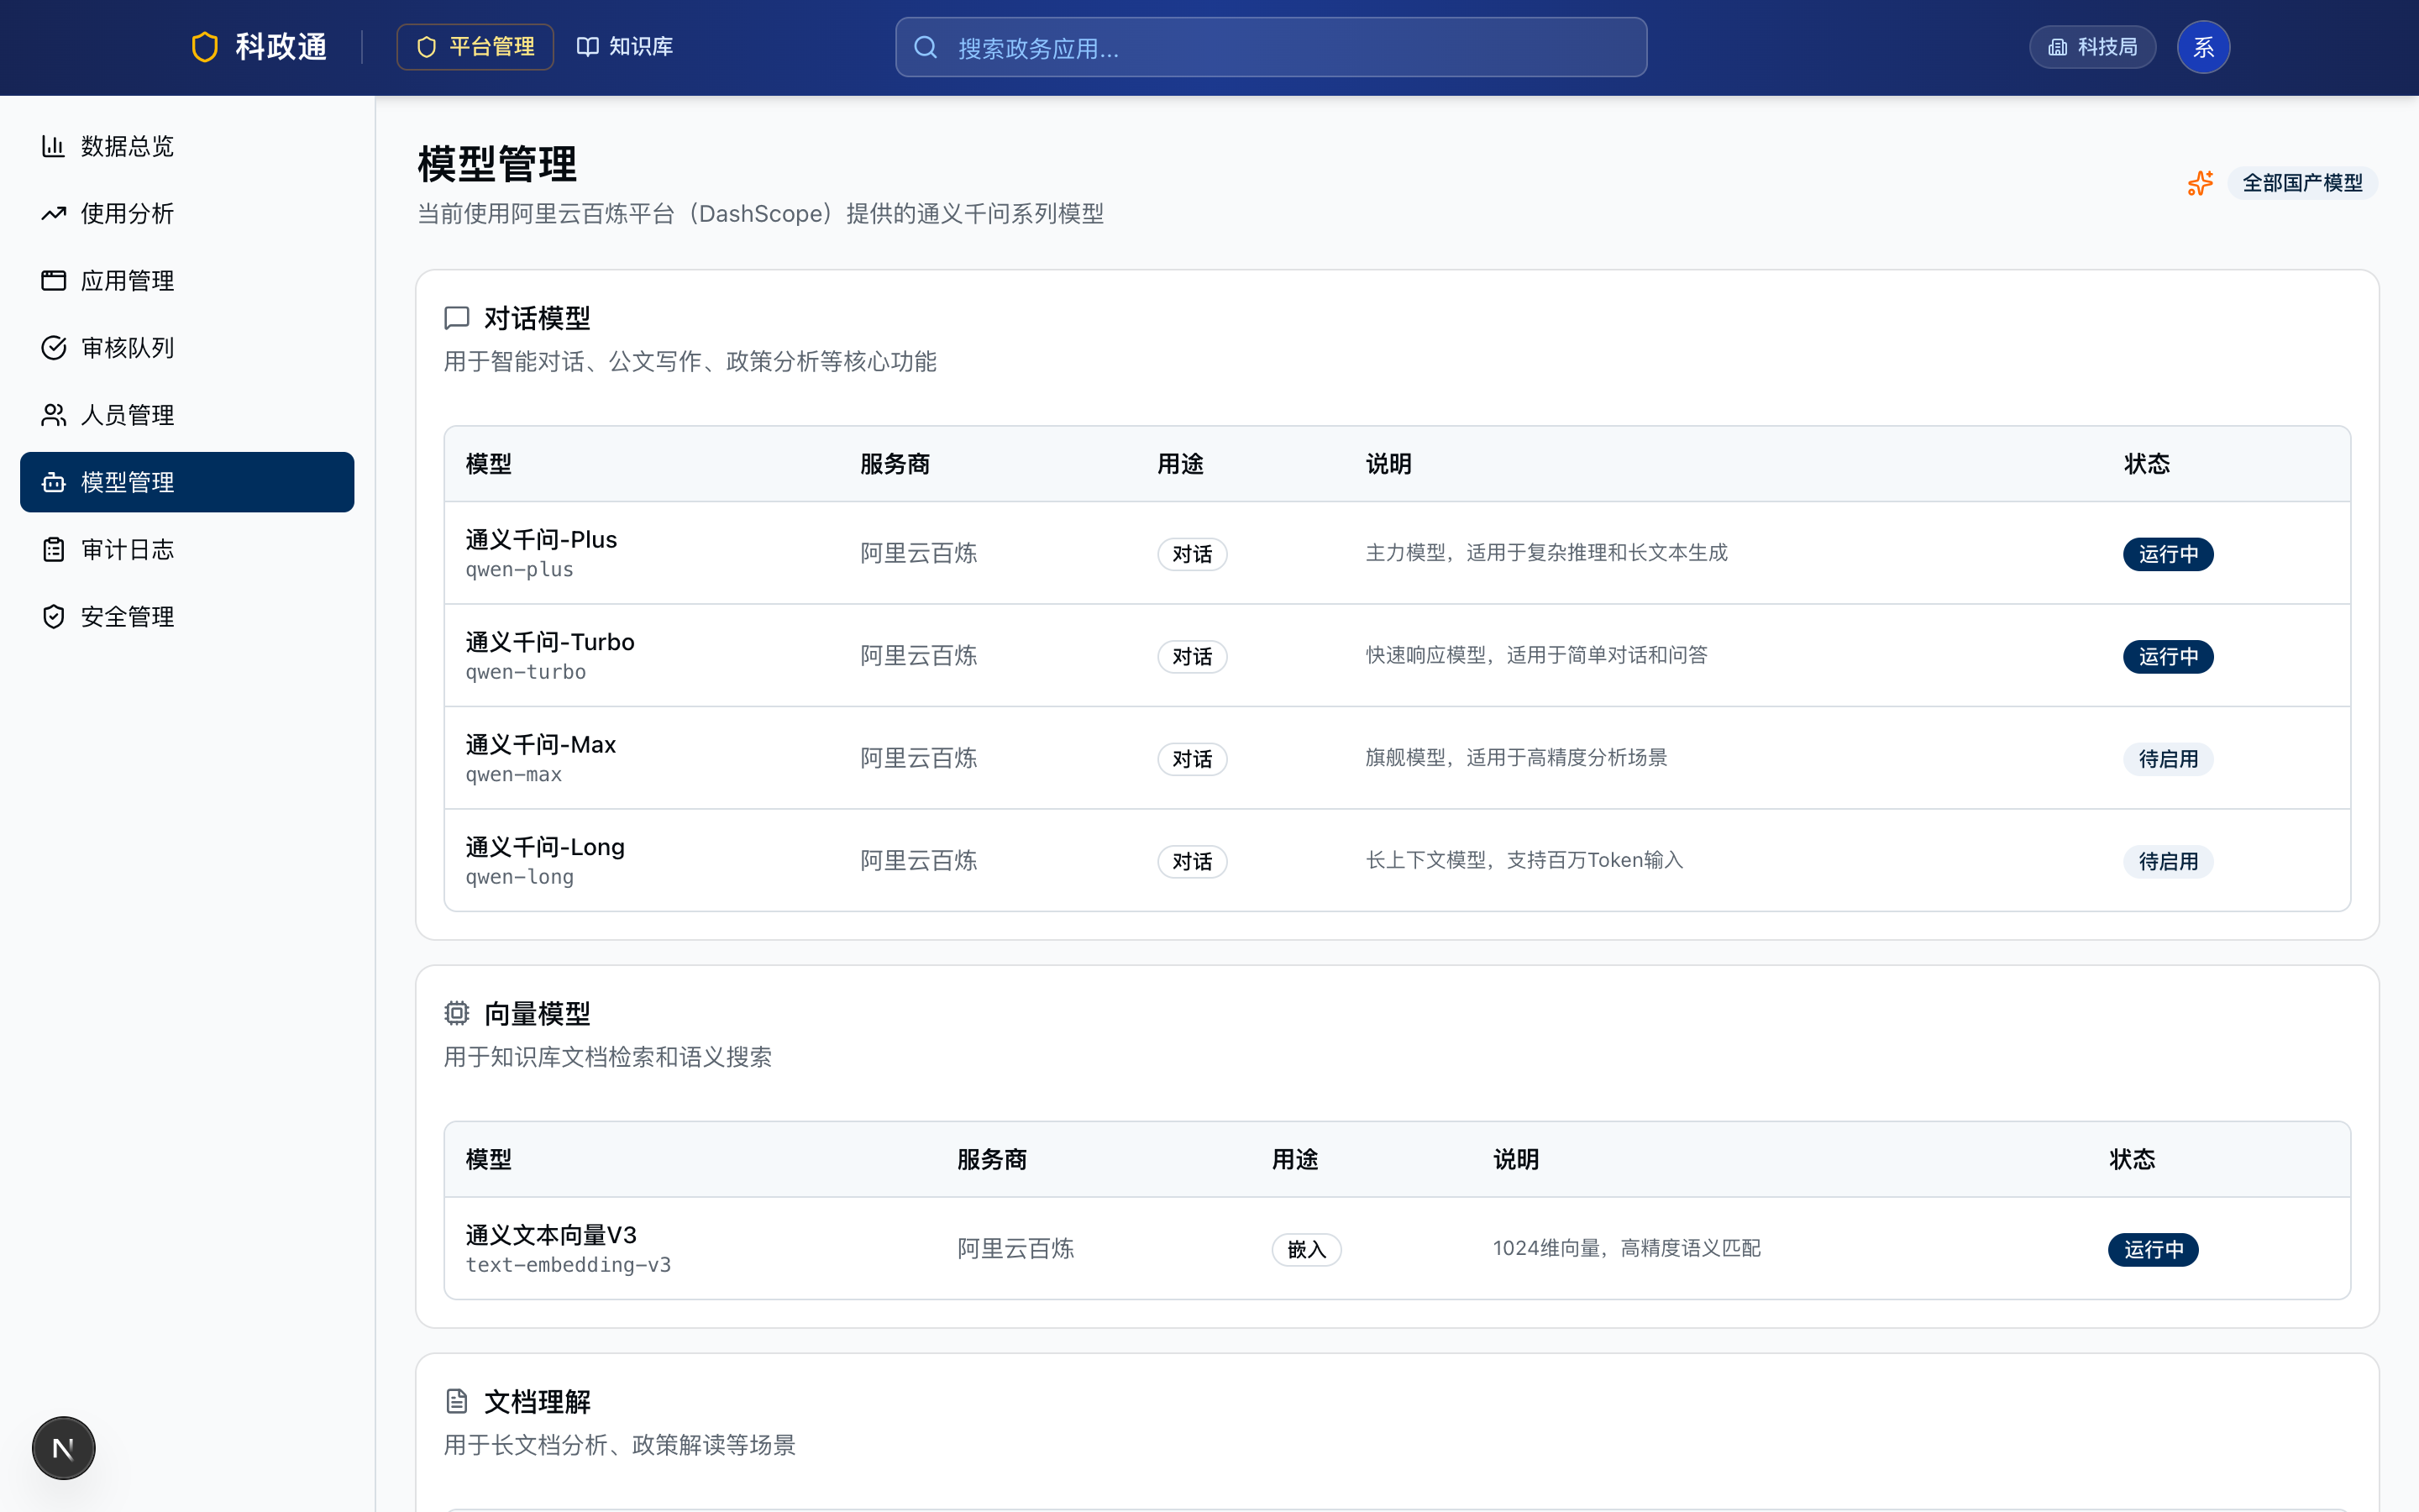Click the 运行中 badge for 通义千问-Plus
Viewport: 2419px width, 1512px height.
[2168, 554]
